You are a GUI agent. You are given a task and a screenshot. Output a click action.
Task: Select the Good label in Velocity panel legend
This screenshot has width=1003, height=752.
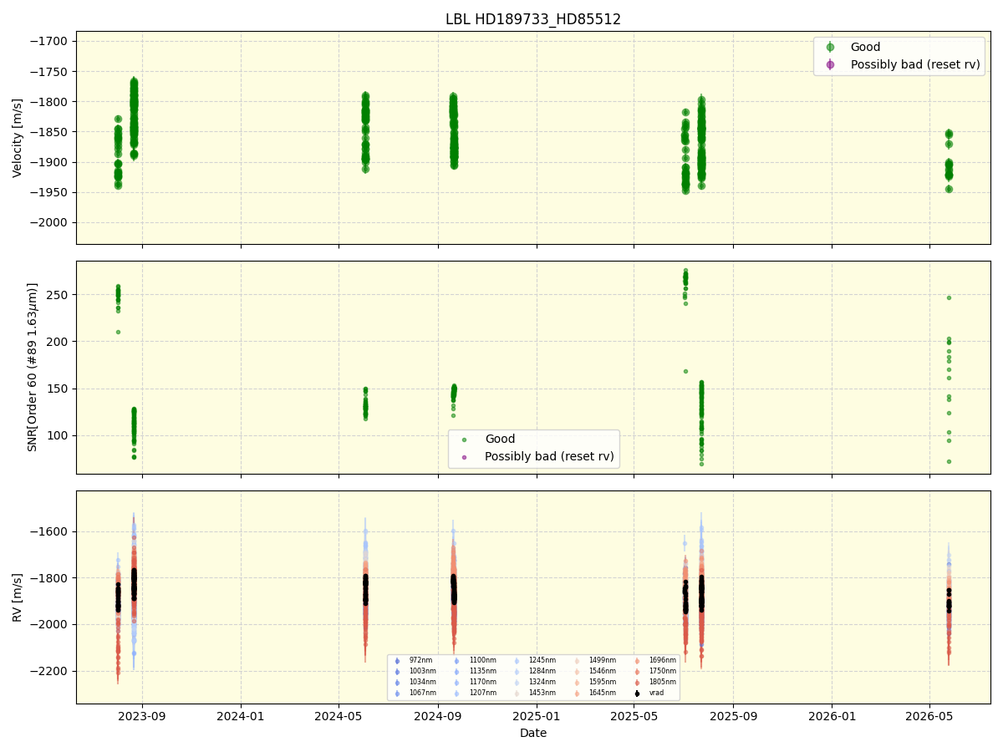tap(865, 48)
